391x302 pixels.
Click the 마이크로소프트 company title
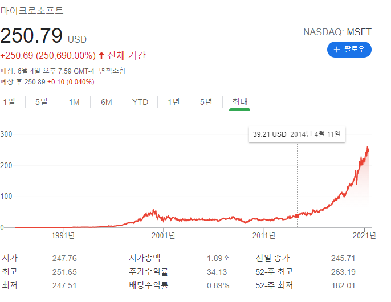click(32, 10)
